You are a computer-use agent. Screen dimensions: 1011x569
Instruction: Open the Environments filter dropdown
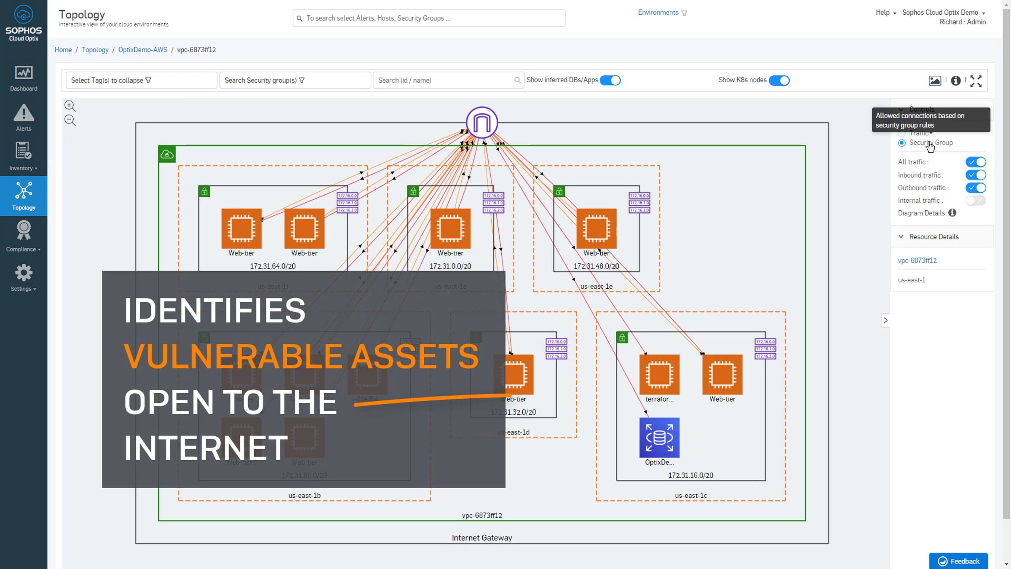662,13
